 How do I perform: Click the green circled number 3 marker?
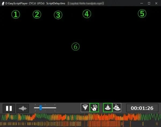[x=58, y=15]
